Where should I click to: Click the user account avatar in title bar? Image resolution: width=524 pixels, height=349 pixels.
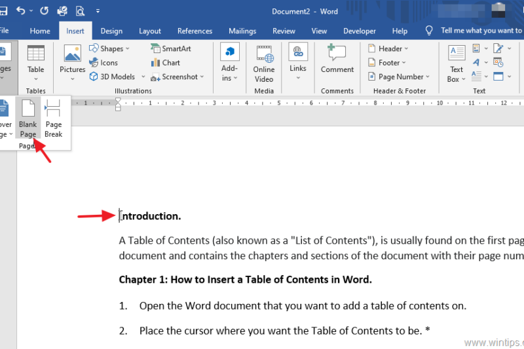click(x=498, y=10)
